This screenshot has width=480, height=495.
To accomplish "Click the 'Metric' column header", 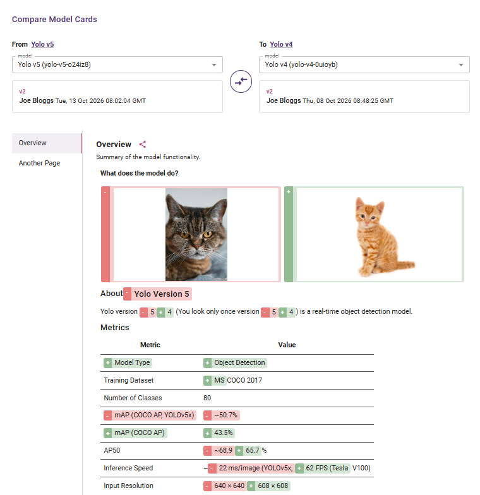I will click(150, 345).
